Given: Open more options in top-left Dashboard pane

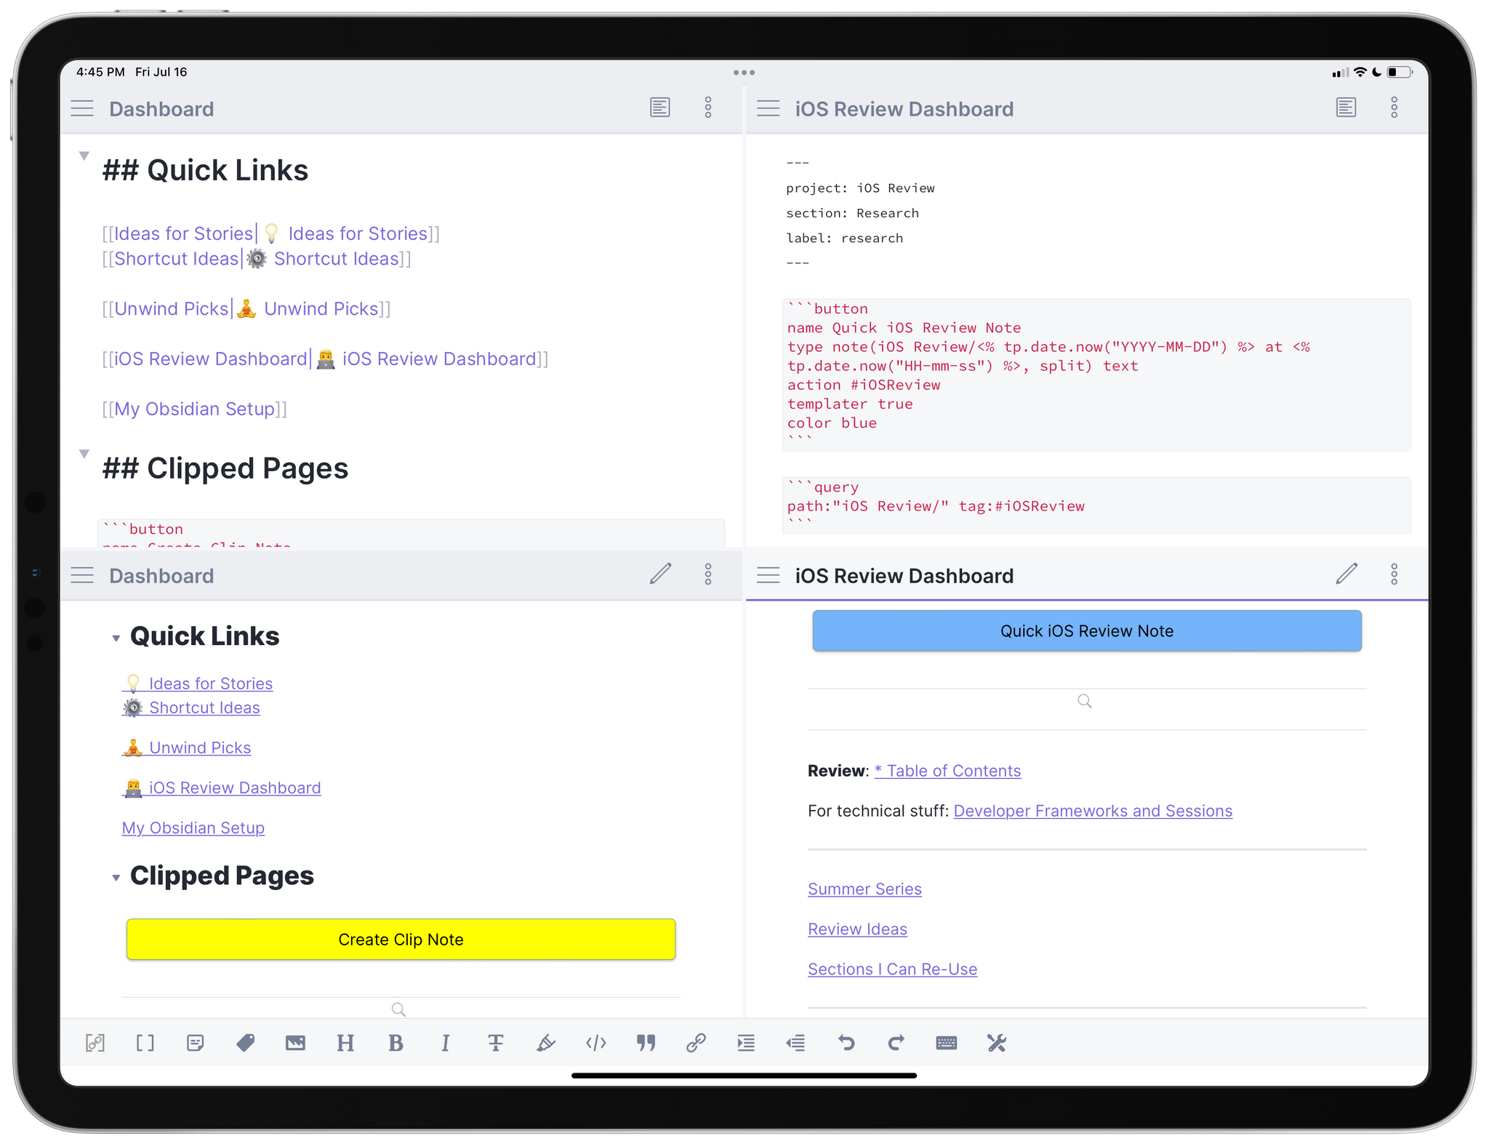Looking at the screenshot, I should coord(707,108).
